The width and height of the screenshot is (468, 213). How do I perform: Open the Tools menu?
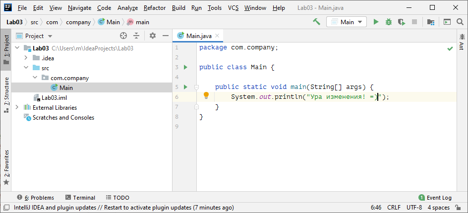[x=215, y=8]
